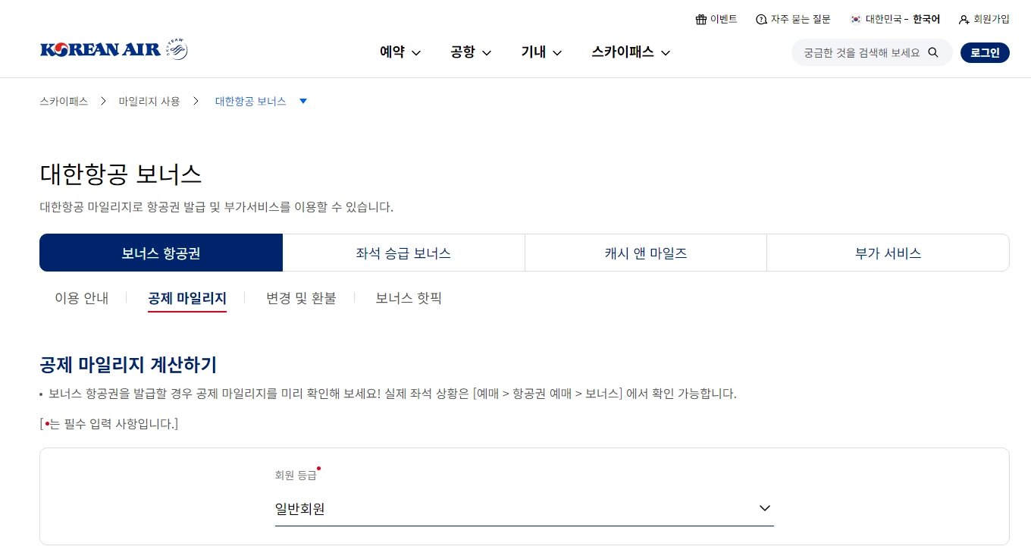Click the SkyTeam emblem beside the logo
The image size is (1031, 559).
[x=175, y=48]
